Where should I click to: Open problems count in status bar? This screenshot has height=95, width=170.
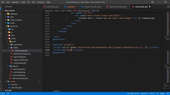click(3, 93)
